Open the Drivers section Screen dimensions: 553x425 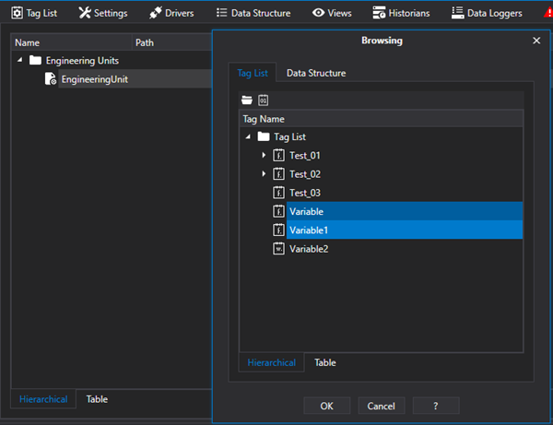tap(171, 13)
